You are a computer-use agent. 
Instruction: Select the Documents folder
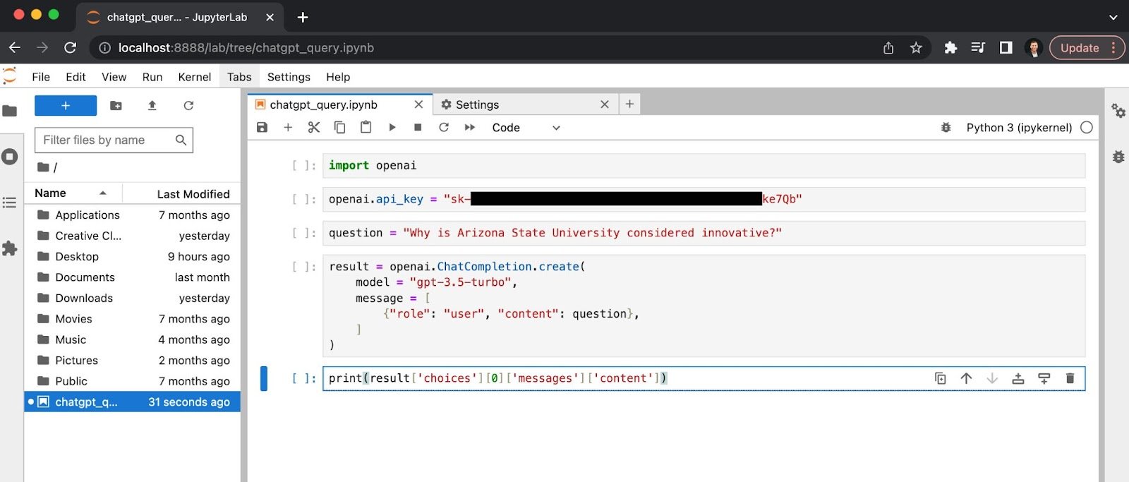[x=133, y=277]
